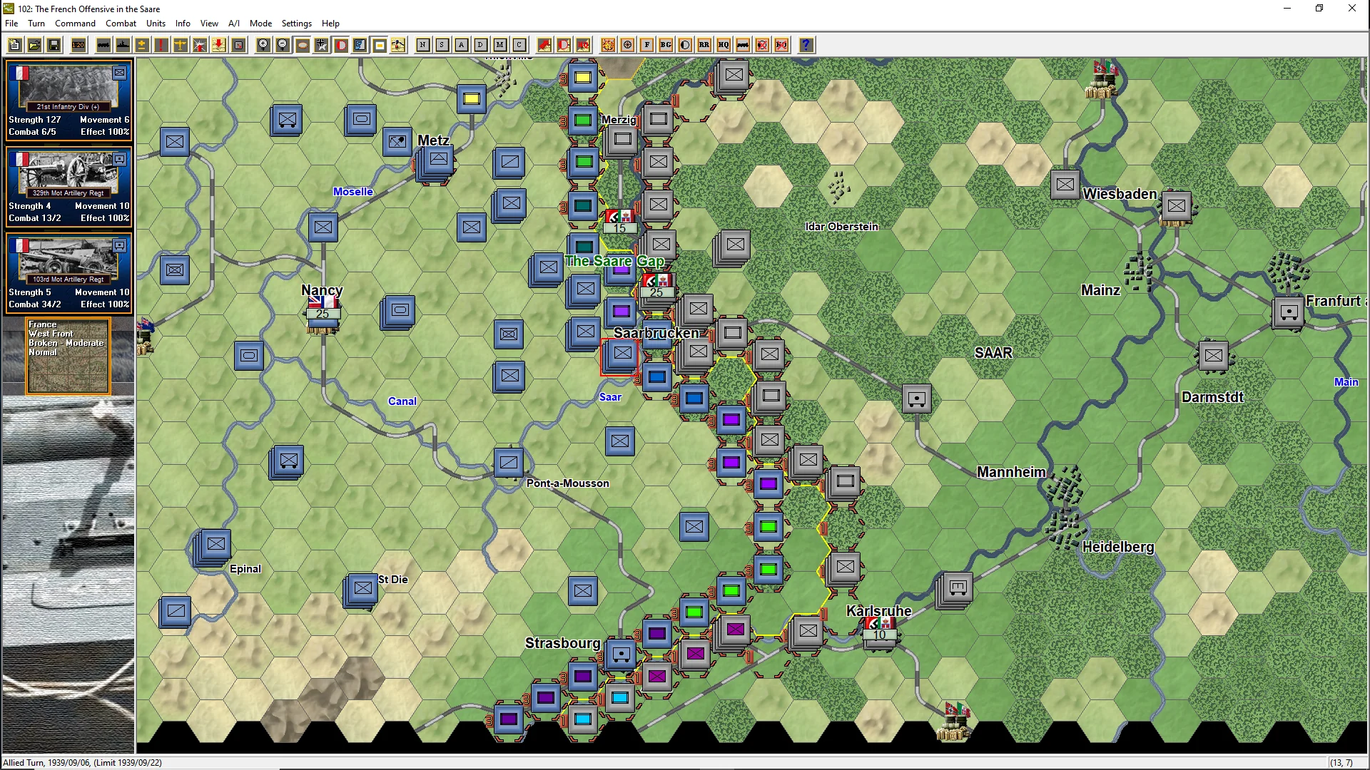
Task: Click the Strasbourg gray motorized unit counter
Action: point(621,654)
